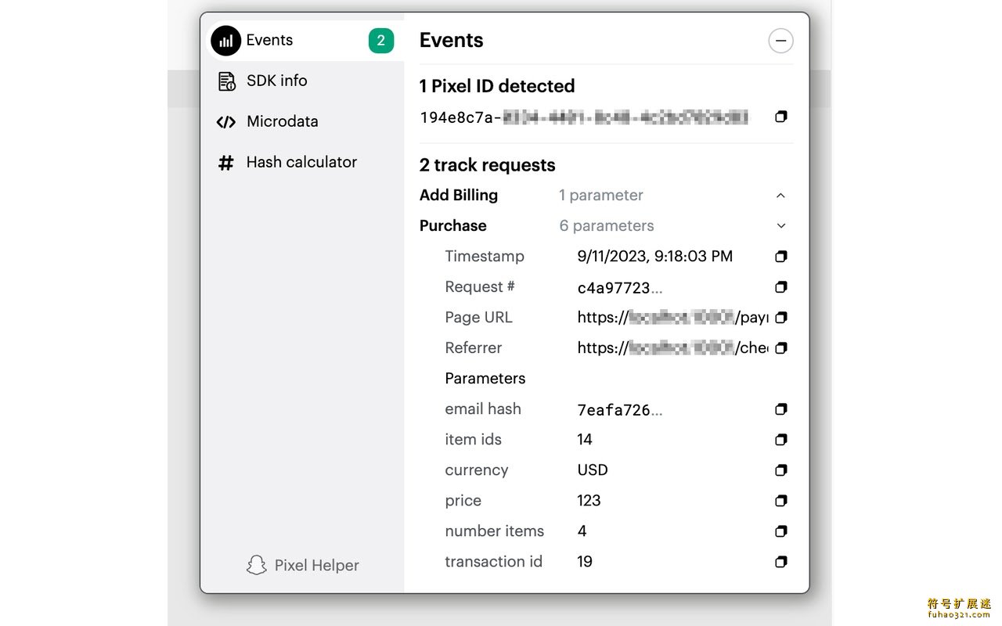Click the Purchase event name
Viewport: 1002px width, 626px height.
point(453,226)
